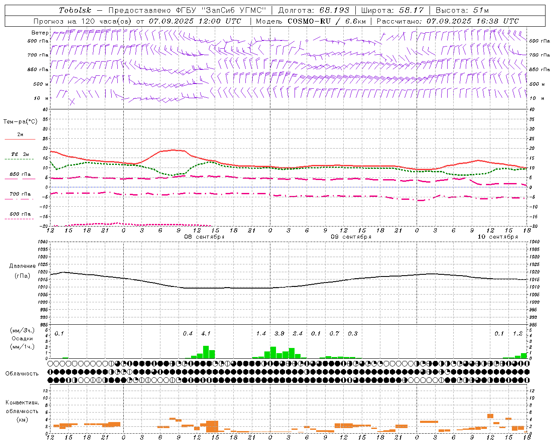The height and width of the screenshot is (441, 552).
Task: Click the precipitation value "3.9"
Action: point(279,333)
